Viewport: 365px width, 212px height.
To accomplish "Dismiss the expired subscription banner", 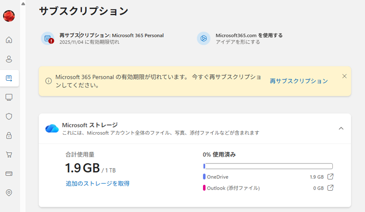I will tap(344, 76).
